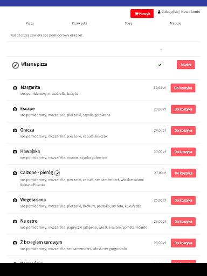
Task: Click camera icon next to Calzone - pieróg
Action: (15, 173)
